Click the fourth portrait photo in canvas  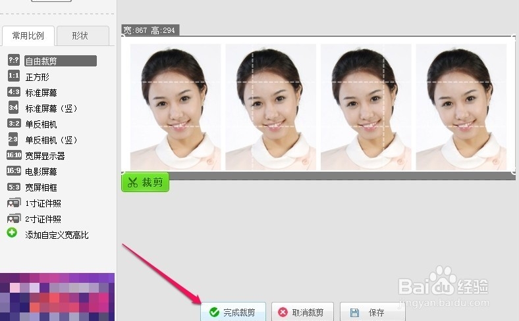tap(462, 107)
